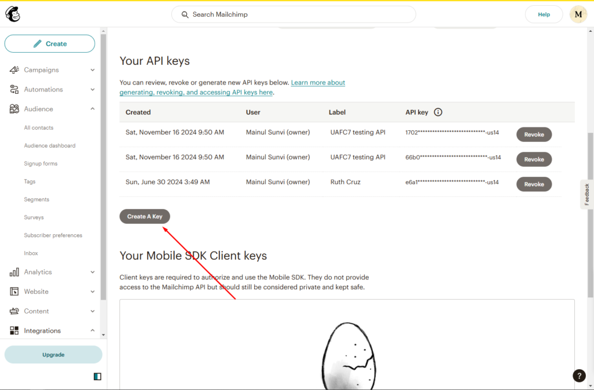
Task: Click the pencil icon in Create
Action: click(37, 43)
